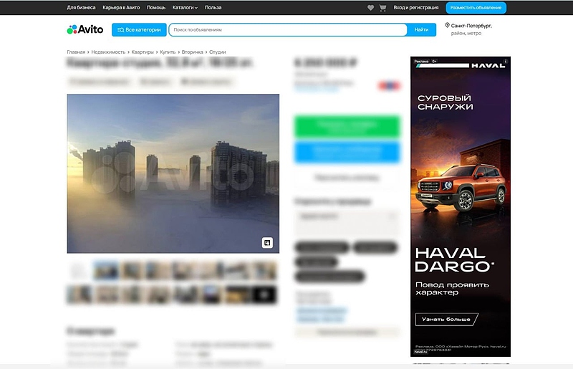
Task: Click the location pin next to Санкт-Петербург
Action: pos(448,26)
